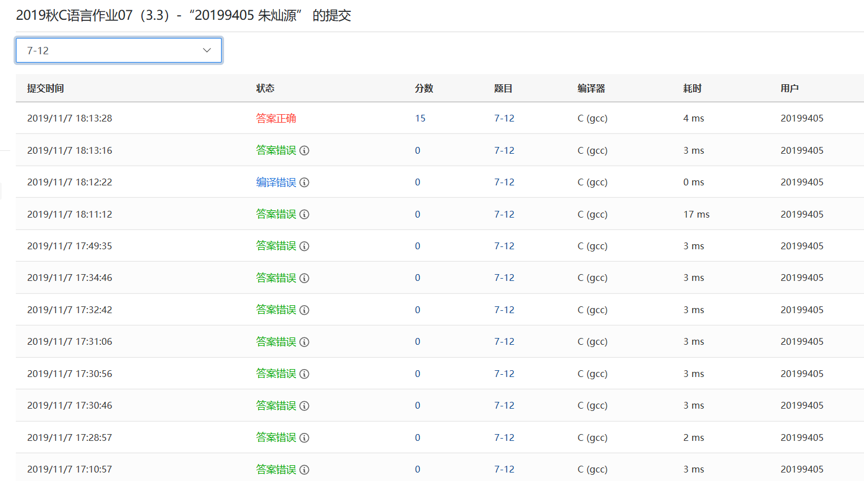864x481 pixels.
Task: Open 7-12 problem link in first row
Action: coord(504,118)
